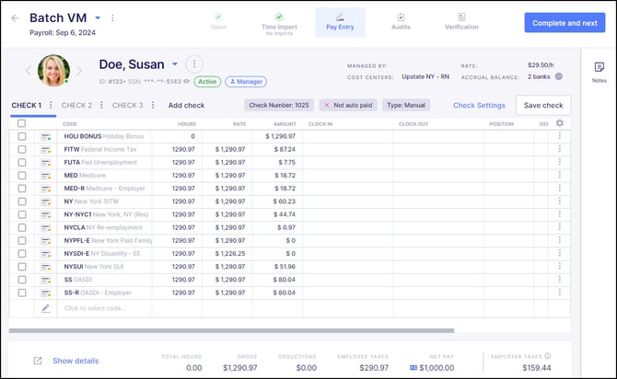Click the line detail icon in NYCLA row
617x379 pixels.
click(46, 227)
